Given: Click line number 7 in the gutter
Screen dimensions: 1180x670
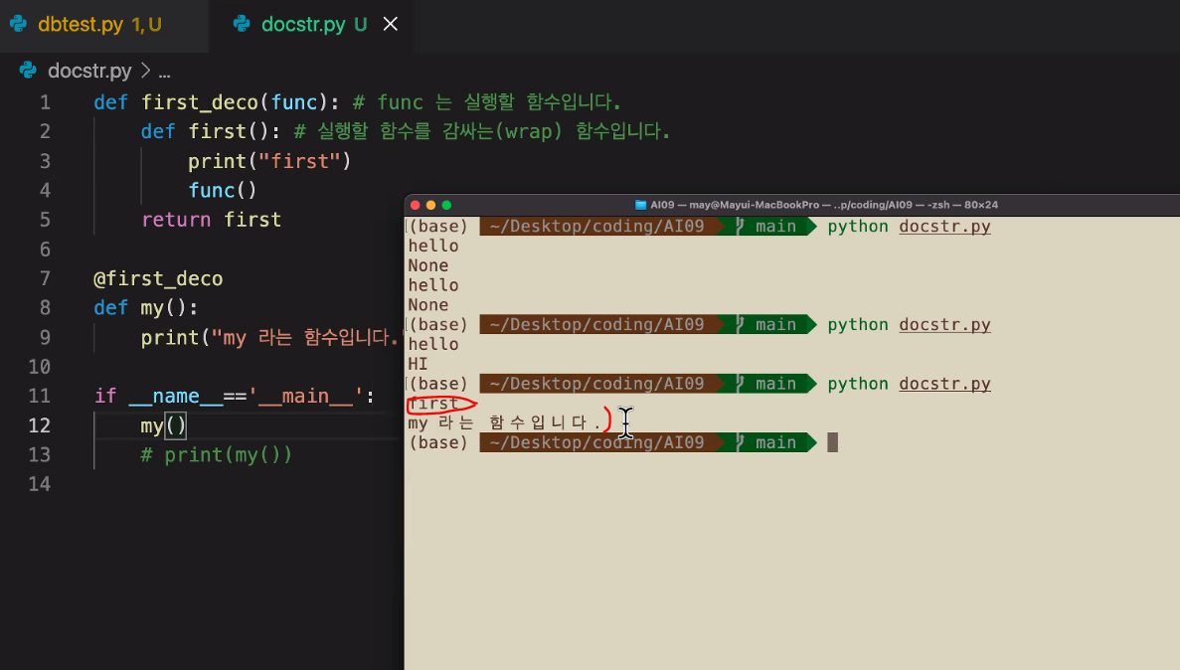Looking at the screenshot, I should (45, 278).
